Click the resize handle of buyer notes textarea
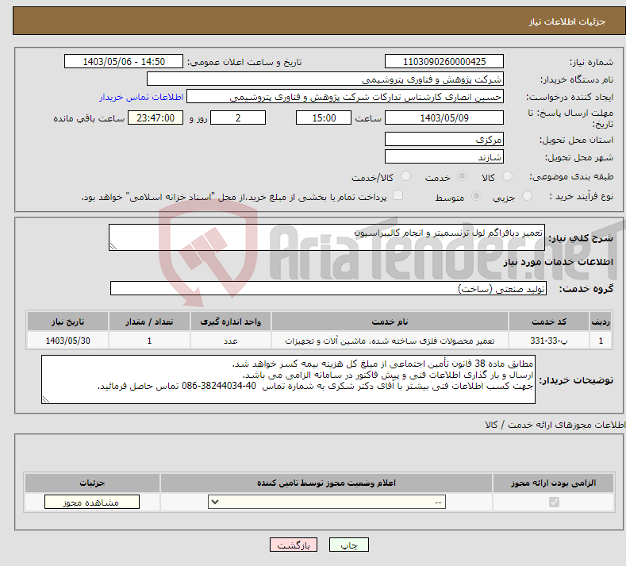Image resolution: width=626 pixels, height=566 pixels. click(x=45, y=399)
